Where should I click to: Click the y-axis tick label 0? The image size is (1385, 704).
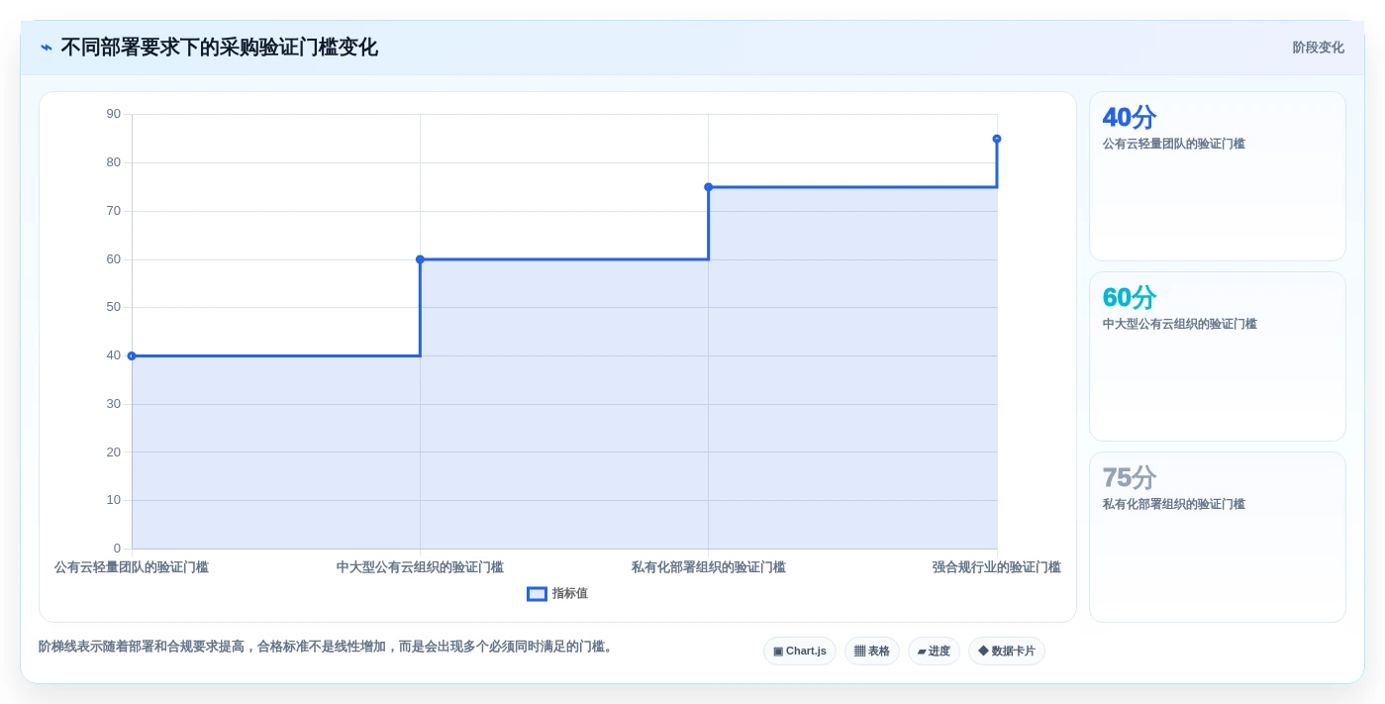pos(117,549)
